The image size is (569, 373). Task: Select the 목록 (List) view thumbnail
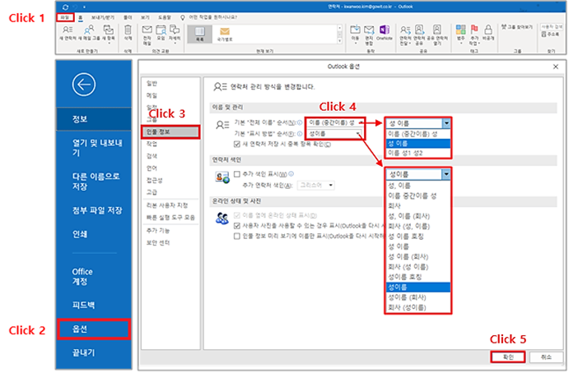(199, 34)
